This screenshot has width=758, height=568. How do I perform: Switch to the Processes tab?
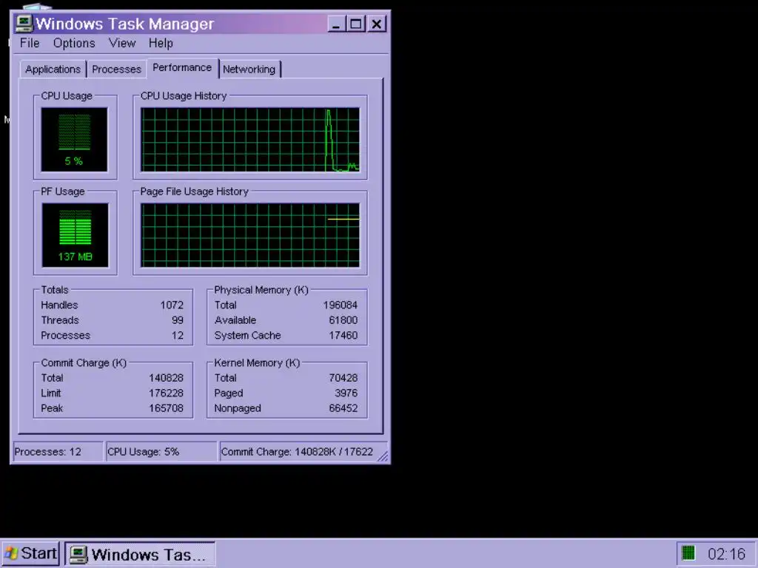(116, 69)
